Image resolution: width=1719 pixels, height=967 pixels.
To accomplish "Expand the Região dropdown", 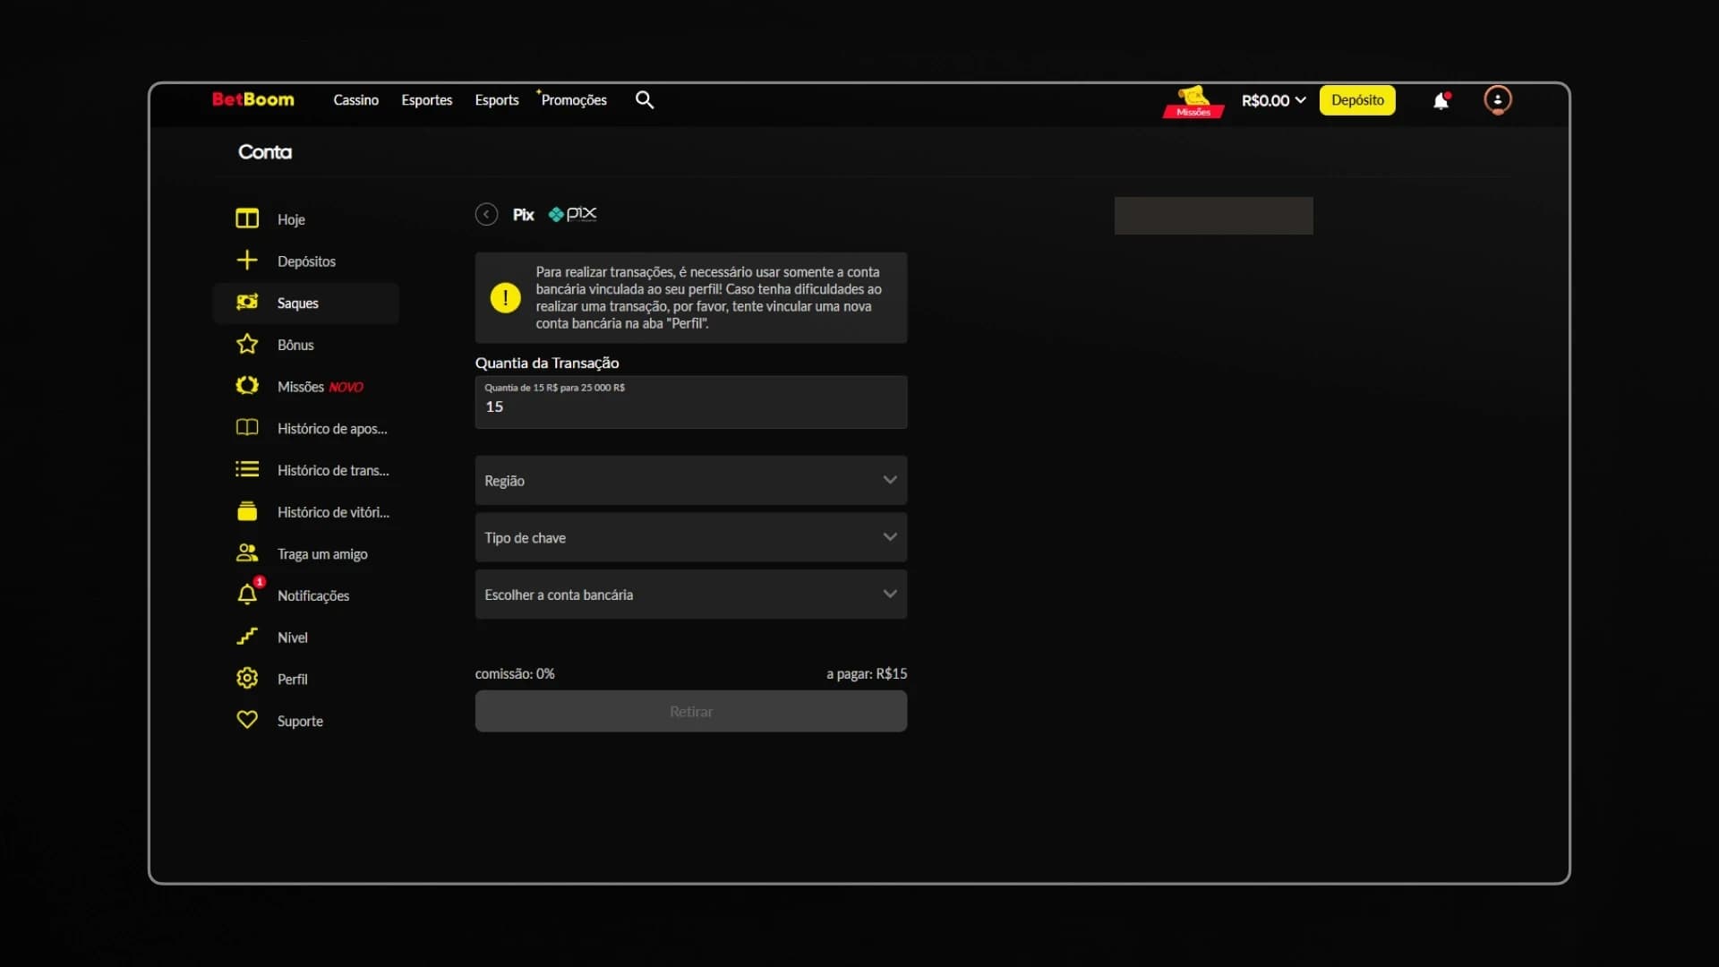I will (690, 481).
